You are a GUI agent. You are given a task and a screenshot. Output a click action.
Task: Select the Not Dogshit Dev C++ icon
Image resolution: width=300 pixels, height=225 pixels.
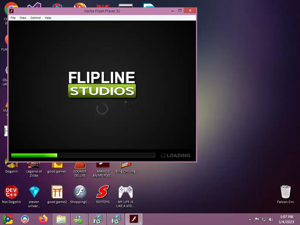click(x=11, y=194)
